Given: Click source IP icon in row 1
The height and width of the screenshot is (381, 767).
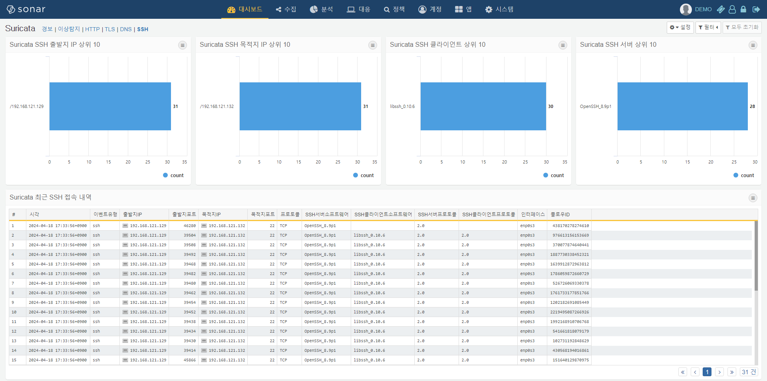Looking at the screenshot, I should [125, 226].
